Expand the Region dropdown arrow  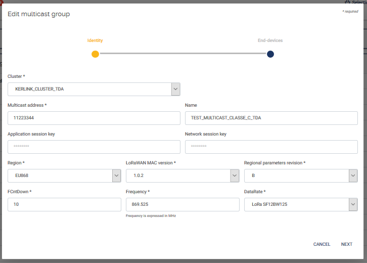(117, 176)
